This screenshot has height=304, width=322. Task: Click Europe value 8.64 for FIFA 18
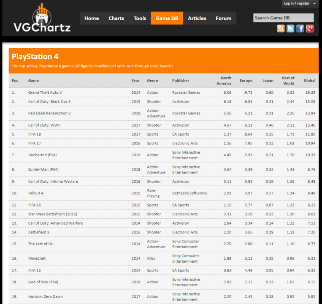tap(249, 134)
